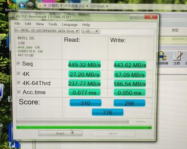Image resolution: width=187 pixels, height=149 pixels.
Task: Open the Edit menu
Action: (28, 24)
